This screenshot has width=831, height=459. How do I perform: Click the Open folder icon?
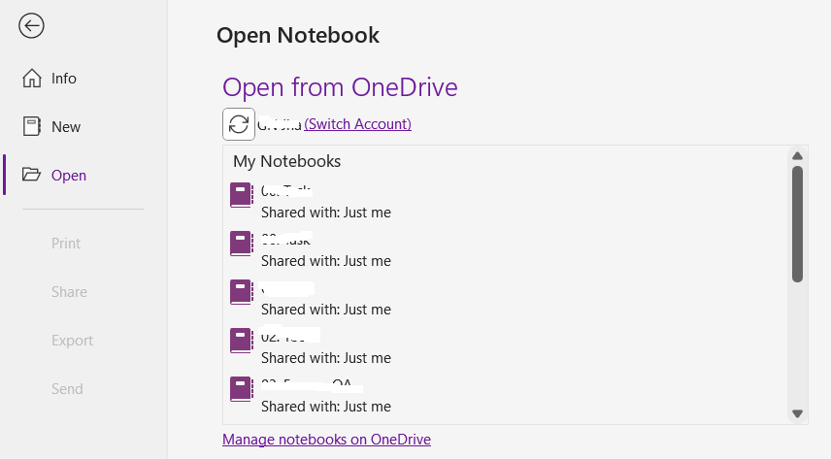(32, 175)
